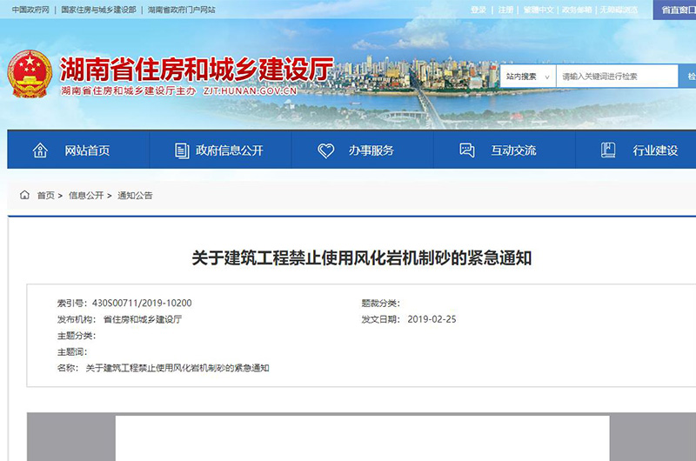Follow the 湖南省政府门户网站 link
696x461 pixels.
182,10
